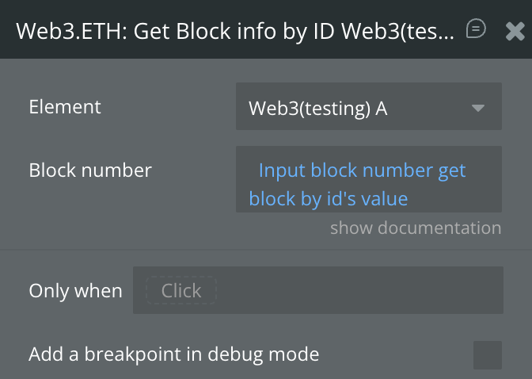
Task: Click "block by id's value" expression text
Action: [x=328, y=198]
